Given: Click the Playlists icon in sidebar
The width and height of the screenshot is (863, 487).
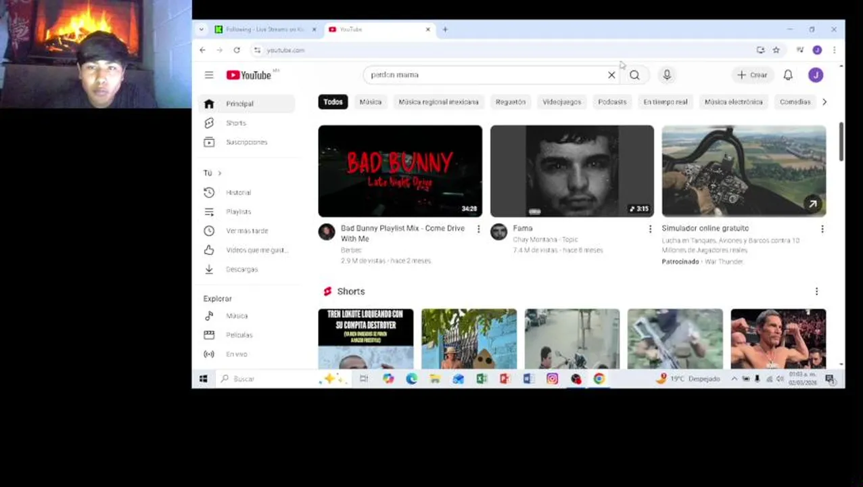Looking at the screenshot, I should [x=209, y=212].
